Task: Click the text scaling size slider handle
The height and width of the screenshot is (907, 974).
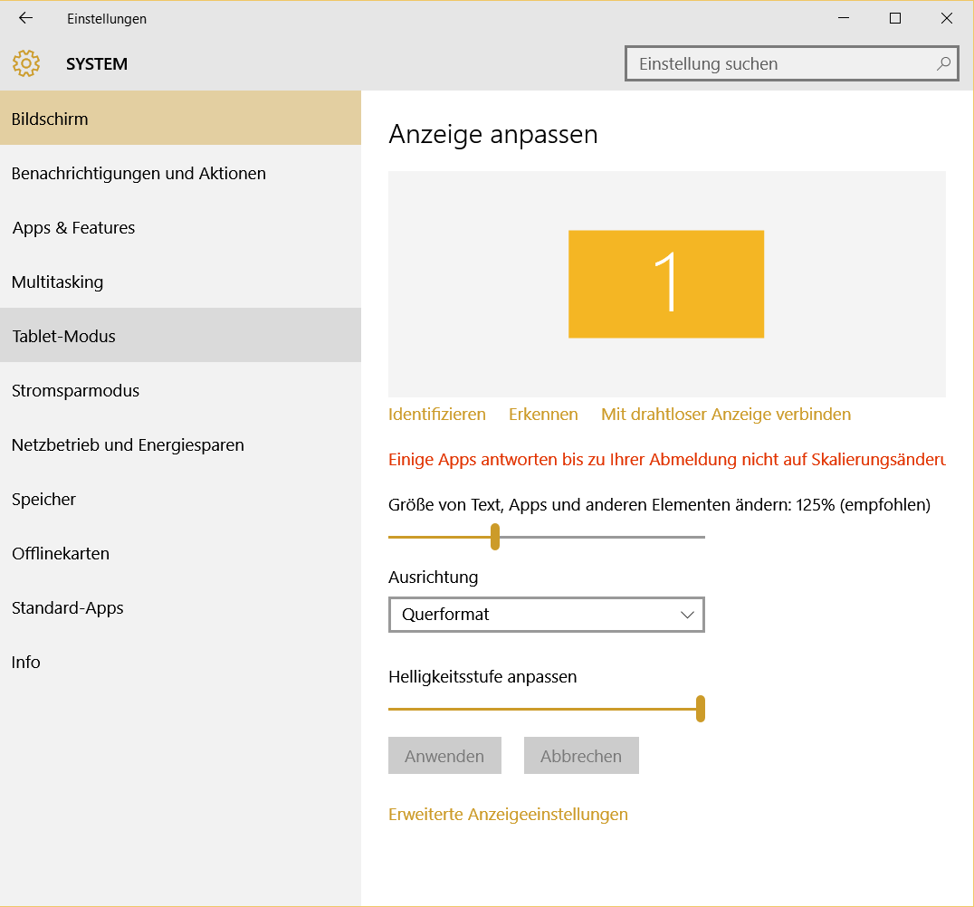Action: 495,537
